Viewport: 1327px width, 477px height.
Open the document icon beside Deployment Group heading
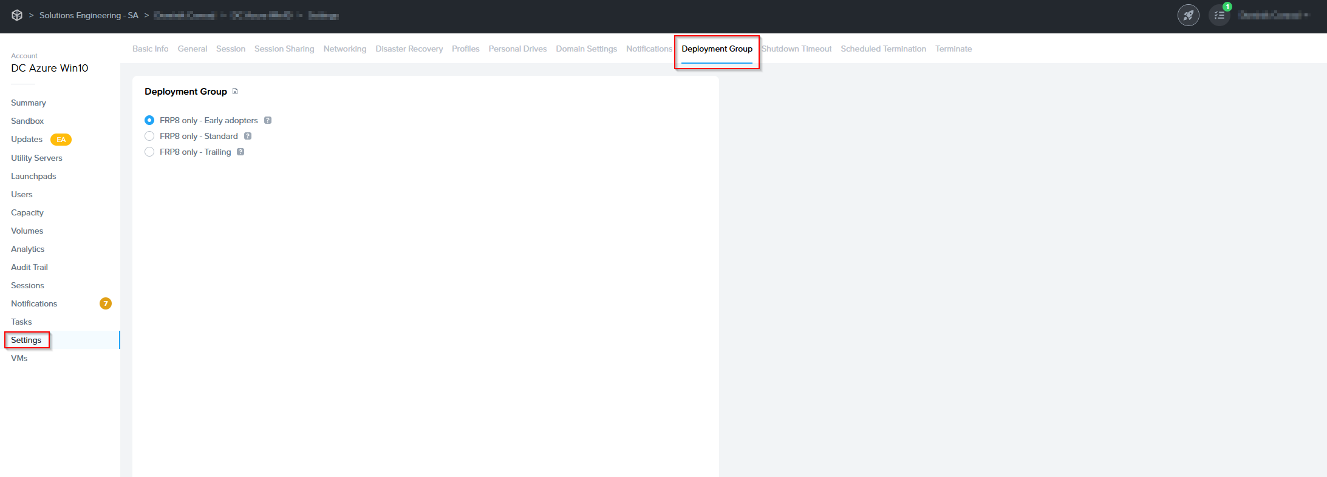click(x=235, y=92)
